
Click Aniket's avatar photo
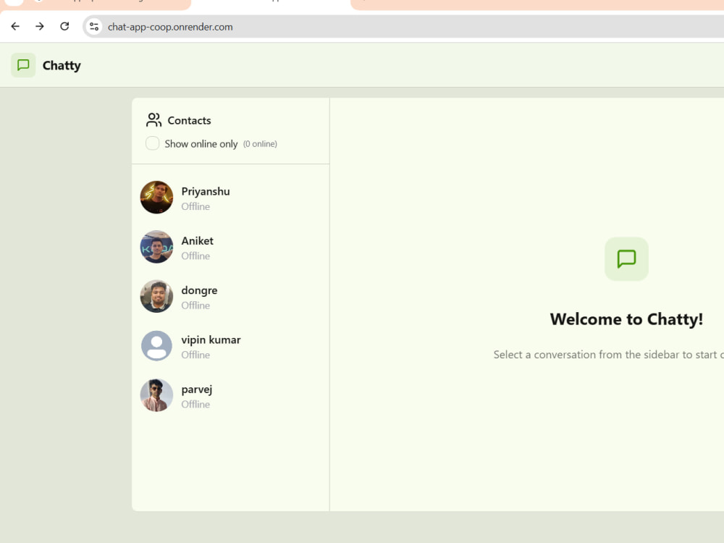point(156,247)
